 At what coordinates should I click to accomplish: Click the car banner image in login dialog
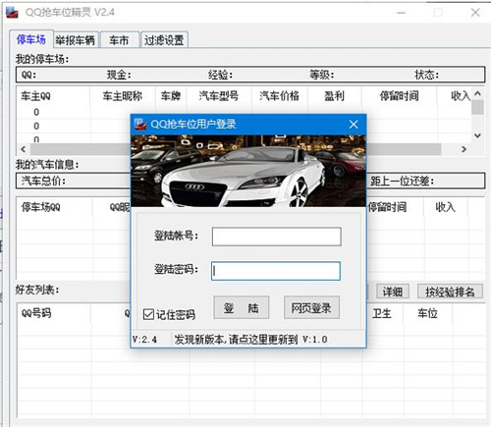point(248,171)
